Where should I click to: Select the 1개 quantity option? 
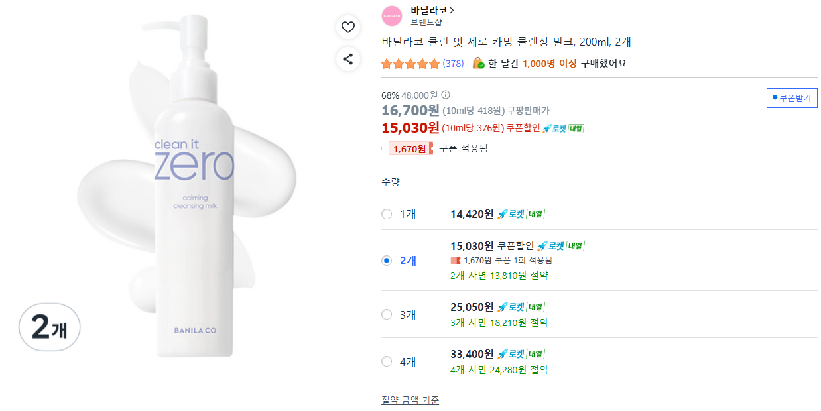[387, 214]
